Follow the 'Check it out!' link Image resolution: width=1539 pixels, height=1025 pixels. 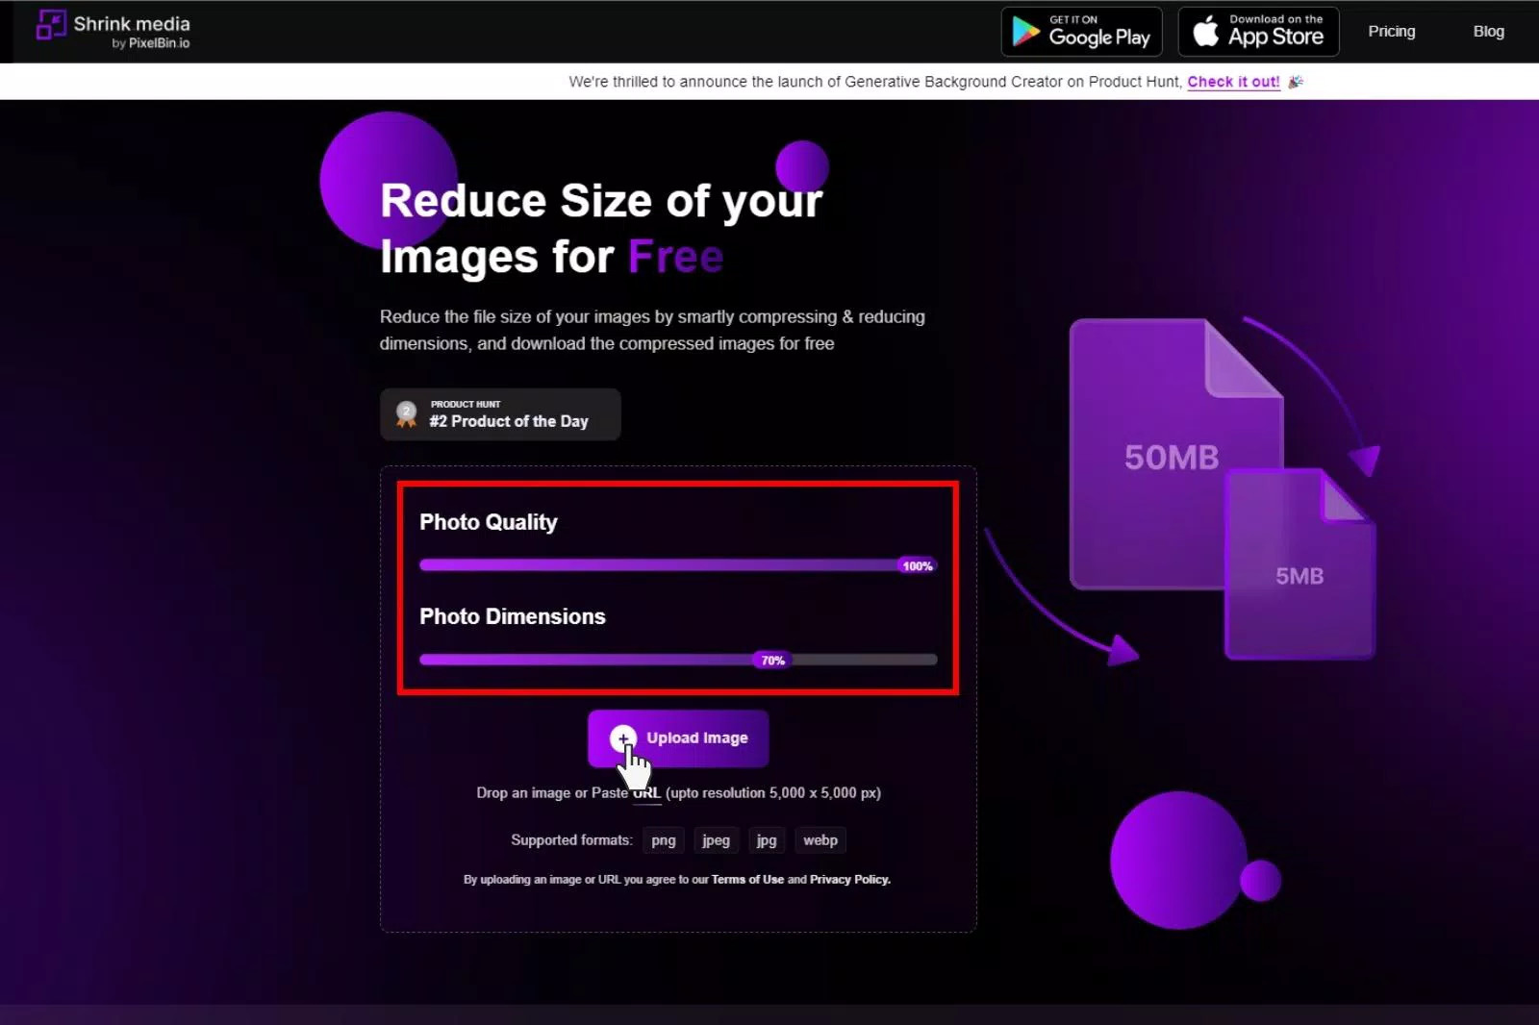pyautogui.click(x=1233, y=82)
